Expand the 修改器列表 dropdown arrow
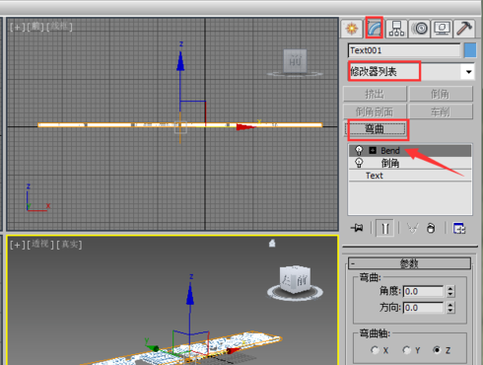 [x=469, y=72]
